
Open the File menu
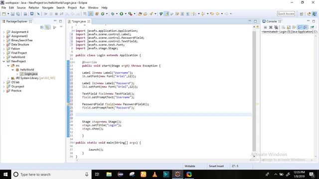pos(3,8)
